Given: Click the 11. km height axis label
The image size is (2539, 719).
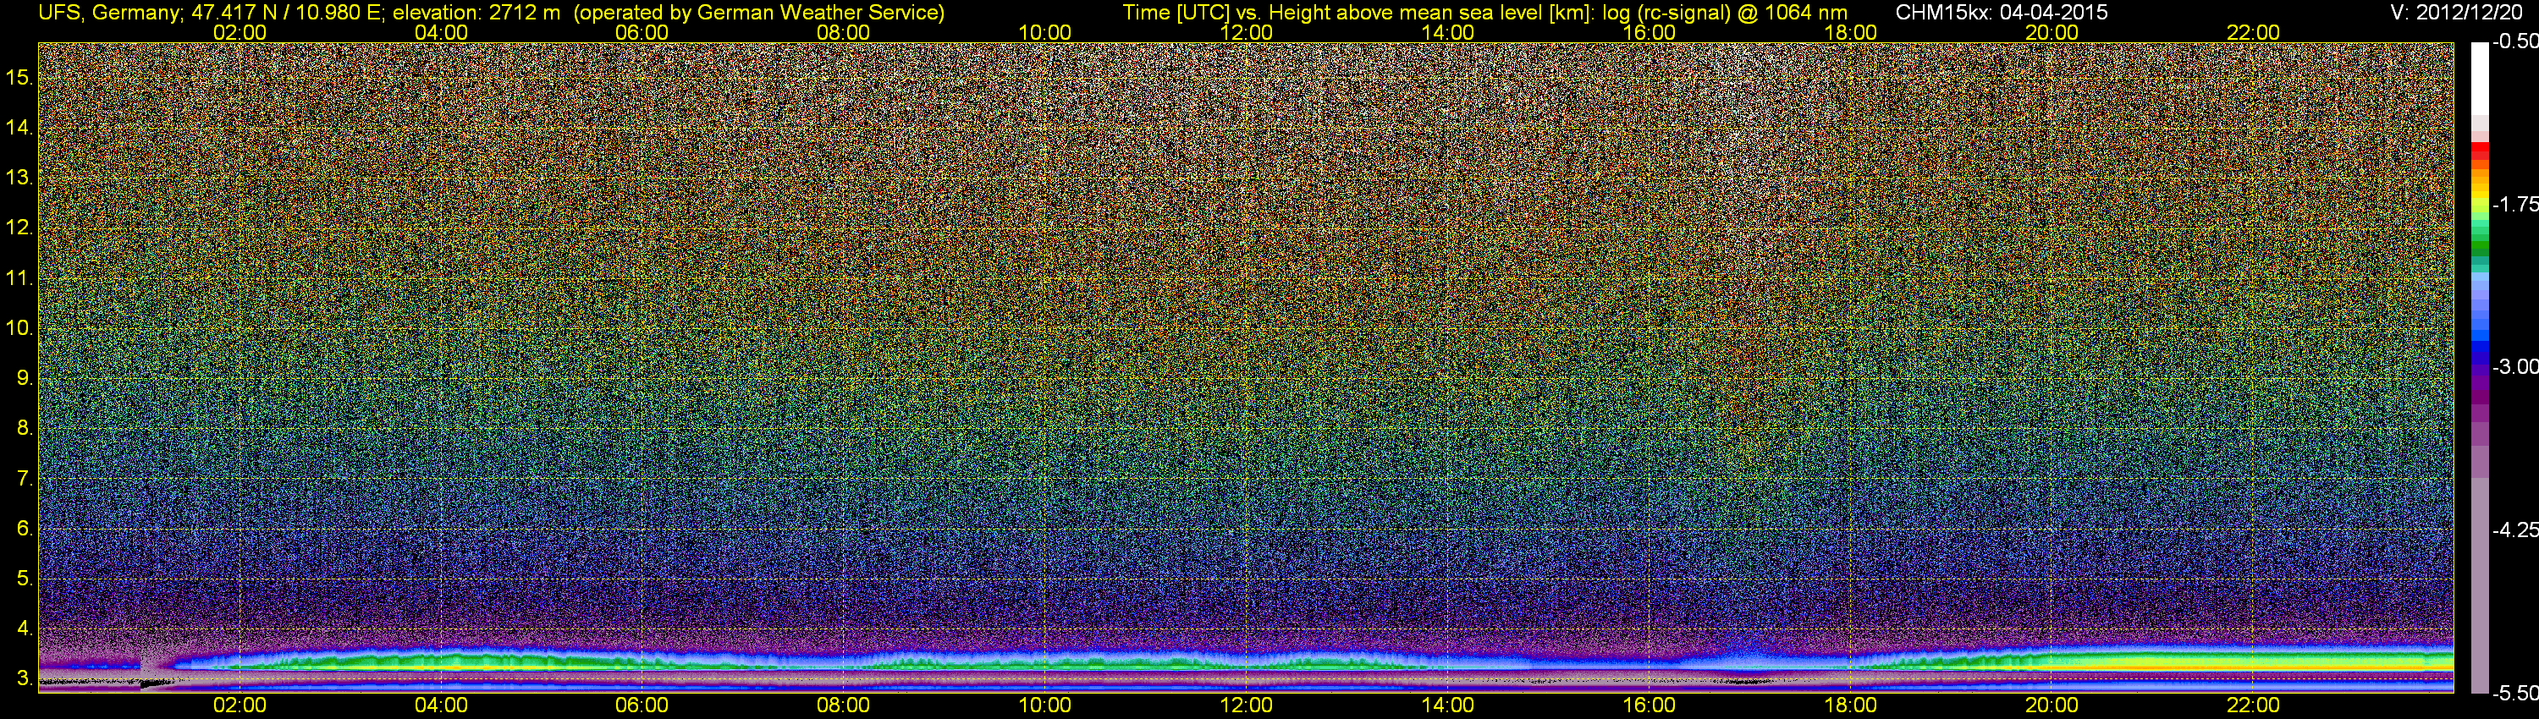Looking at the screenshot, I should [x=19, y=279].
